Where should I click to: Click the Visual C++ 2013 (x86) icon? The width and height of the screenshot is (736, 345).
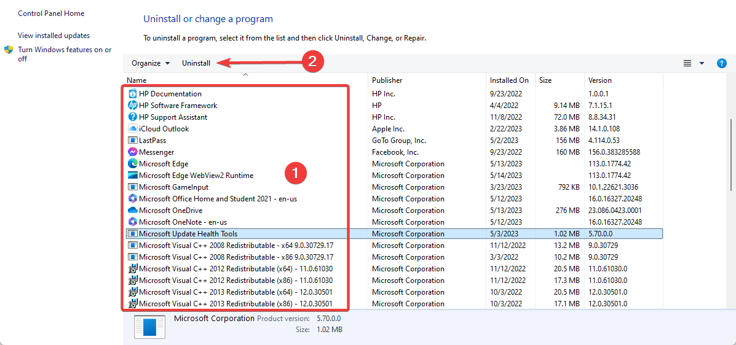point(132,303)
